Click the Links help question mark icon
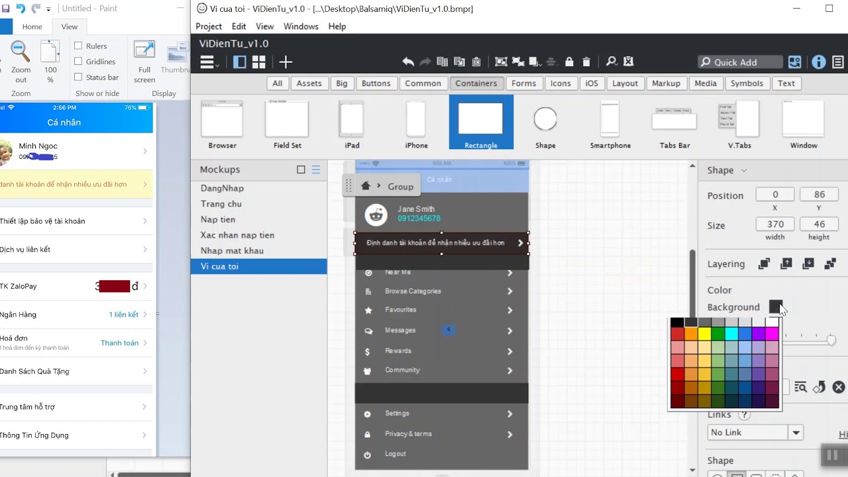The height and width of the screenshot is (477, 848). point(744,415)
